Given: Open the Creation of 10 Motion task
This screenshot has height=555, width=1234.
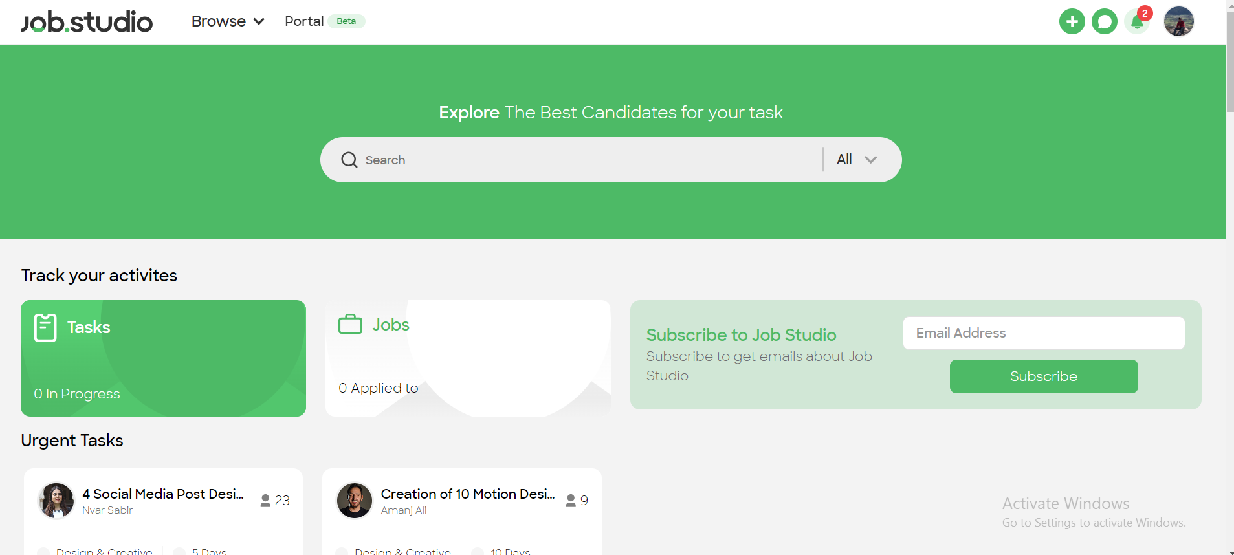Looking at the screenshot, I should tap(467, 494).
